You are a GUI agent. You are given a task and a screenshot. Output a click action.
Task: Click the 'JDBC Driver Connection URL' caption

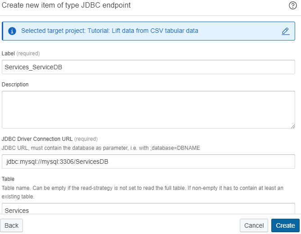pos(37,139)
